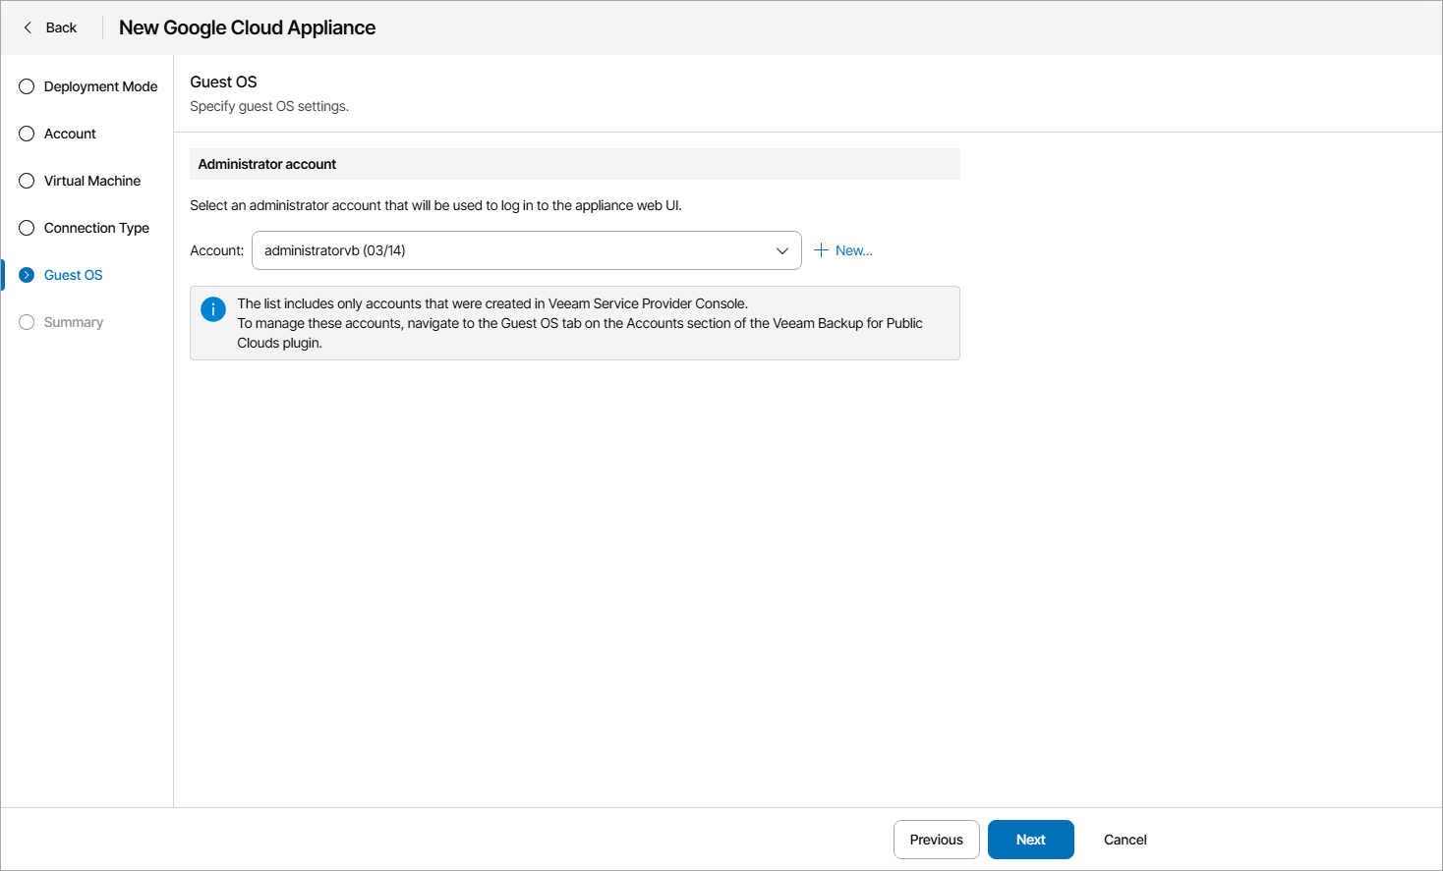Click the Next button

(x=1030, y=840)
